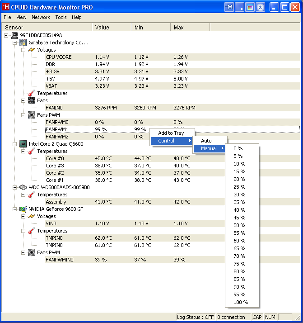Click the 0 connection status panel
Viewport: 303px width, 323px height.
click(x=234, y=317)
